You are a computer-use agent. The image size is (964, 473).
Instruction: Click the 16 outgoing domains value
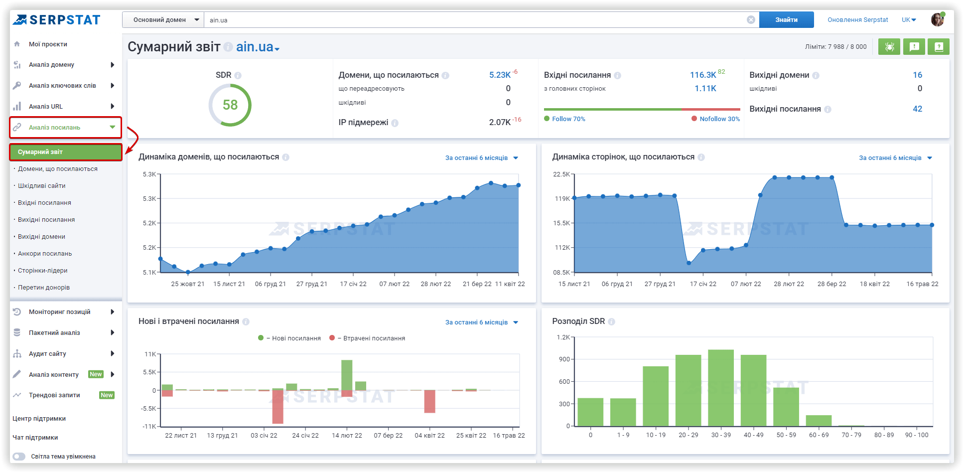pos(918,75)
